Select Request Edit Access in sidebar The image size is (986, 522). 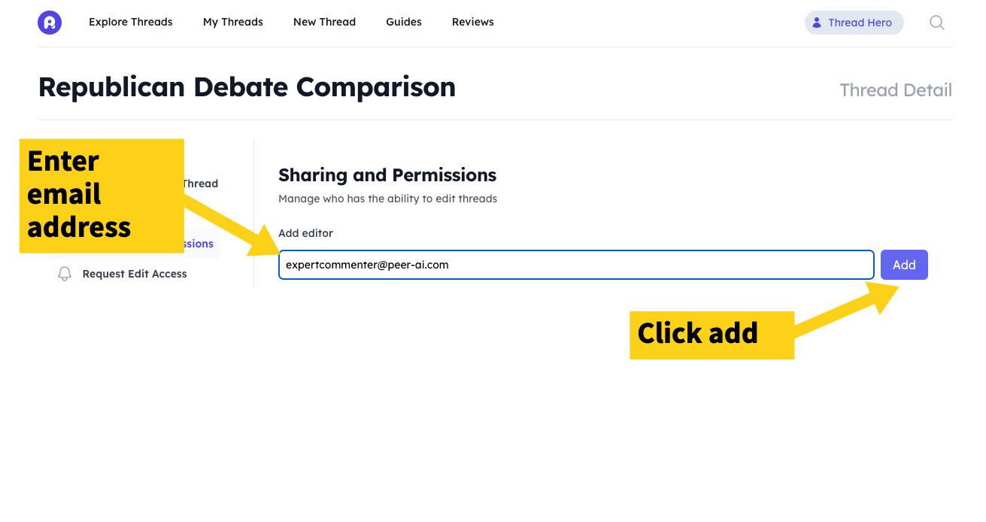(x=135, y=274)
